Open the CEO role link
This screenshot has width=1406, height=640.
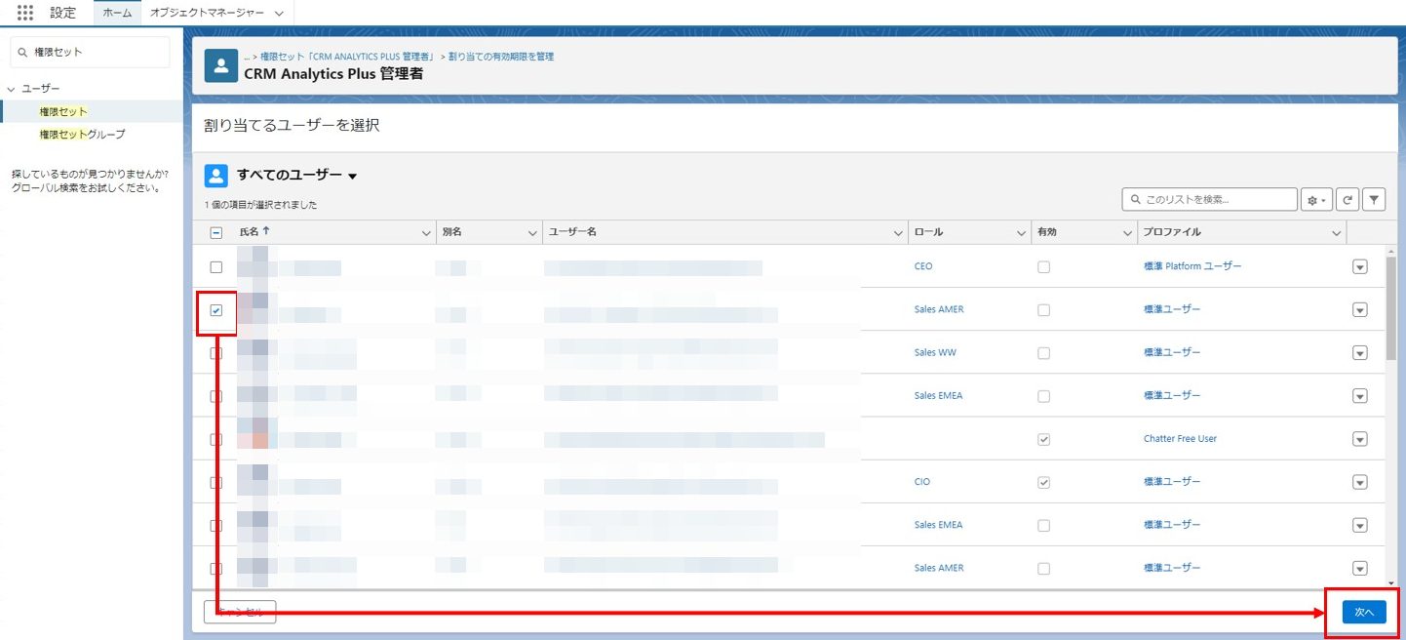tap(923, 266)
